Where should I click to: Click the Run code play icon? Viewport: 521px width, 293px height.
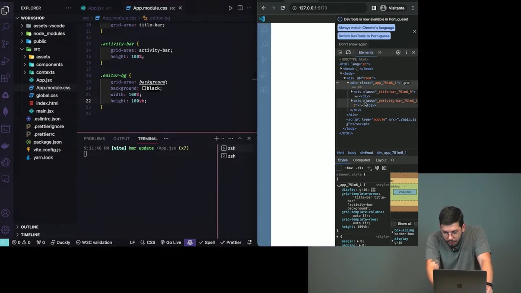(230, 8)
